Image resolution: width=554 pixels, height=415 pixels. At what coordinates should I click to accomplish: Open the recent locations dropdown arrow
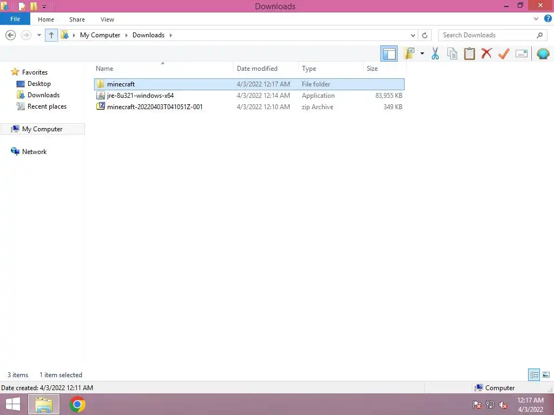(x=39, y=35)
